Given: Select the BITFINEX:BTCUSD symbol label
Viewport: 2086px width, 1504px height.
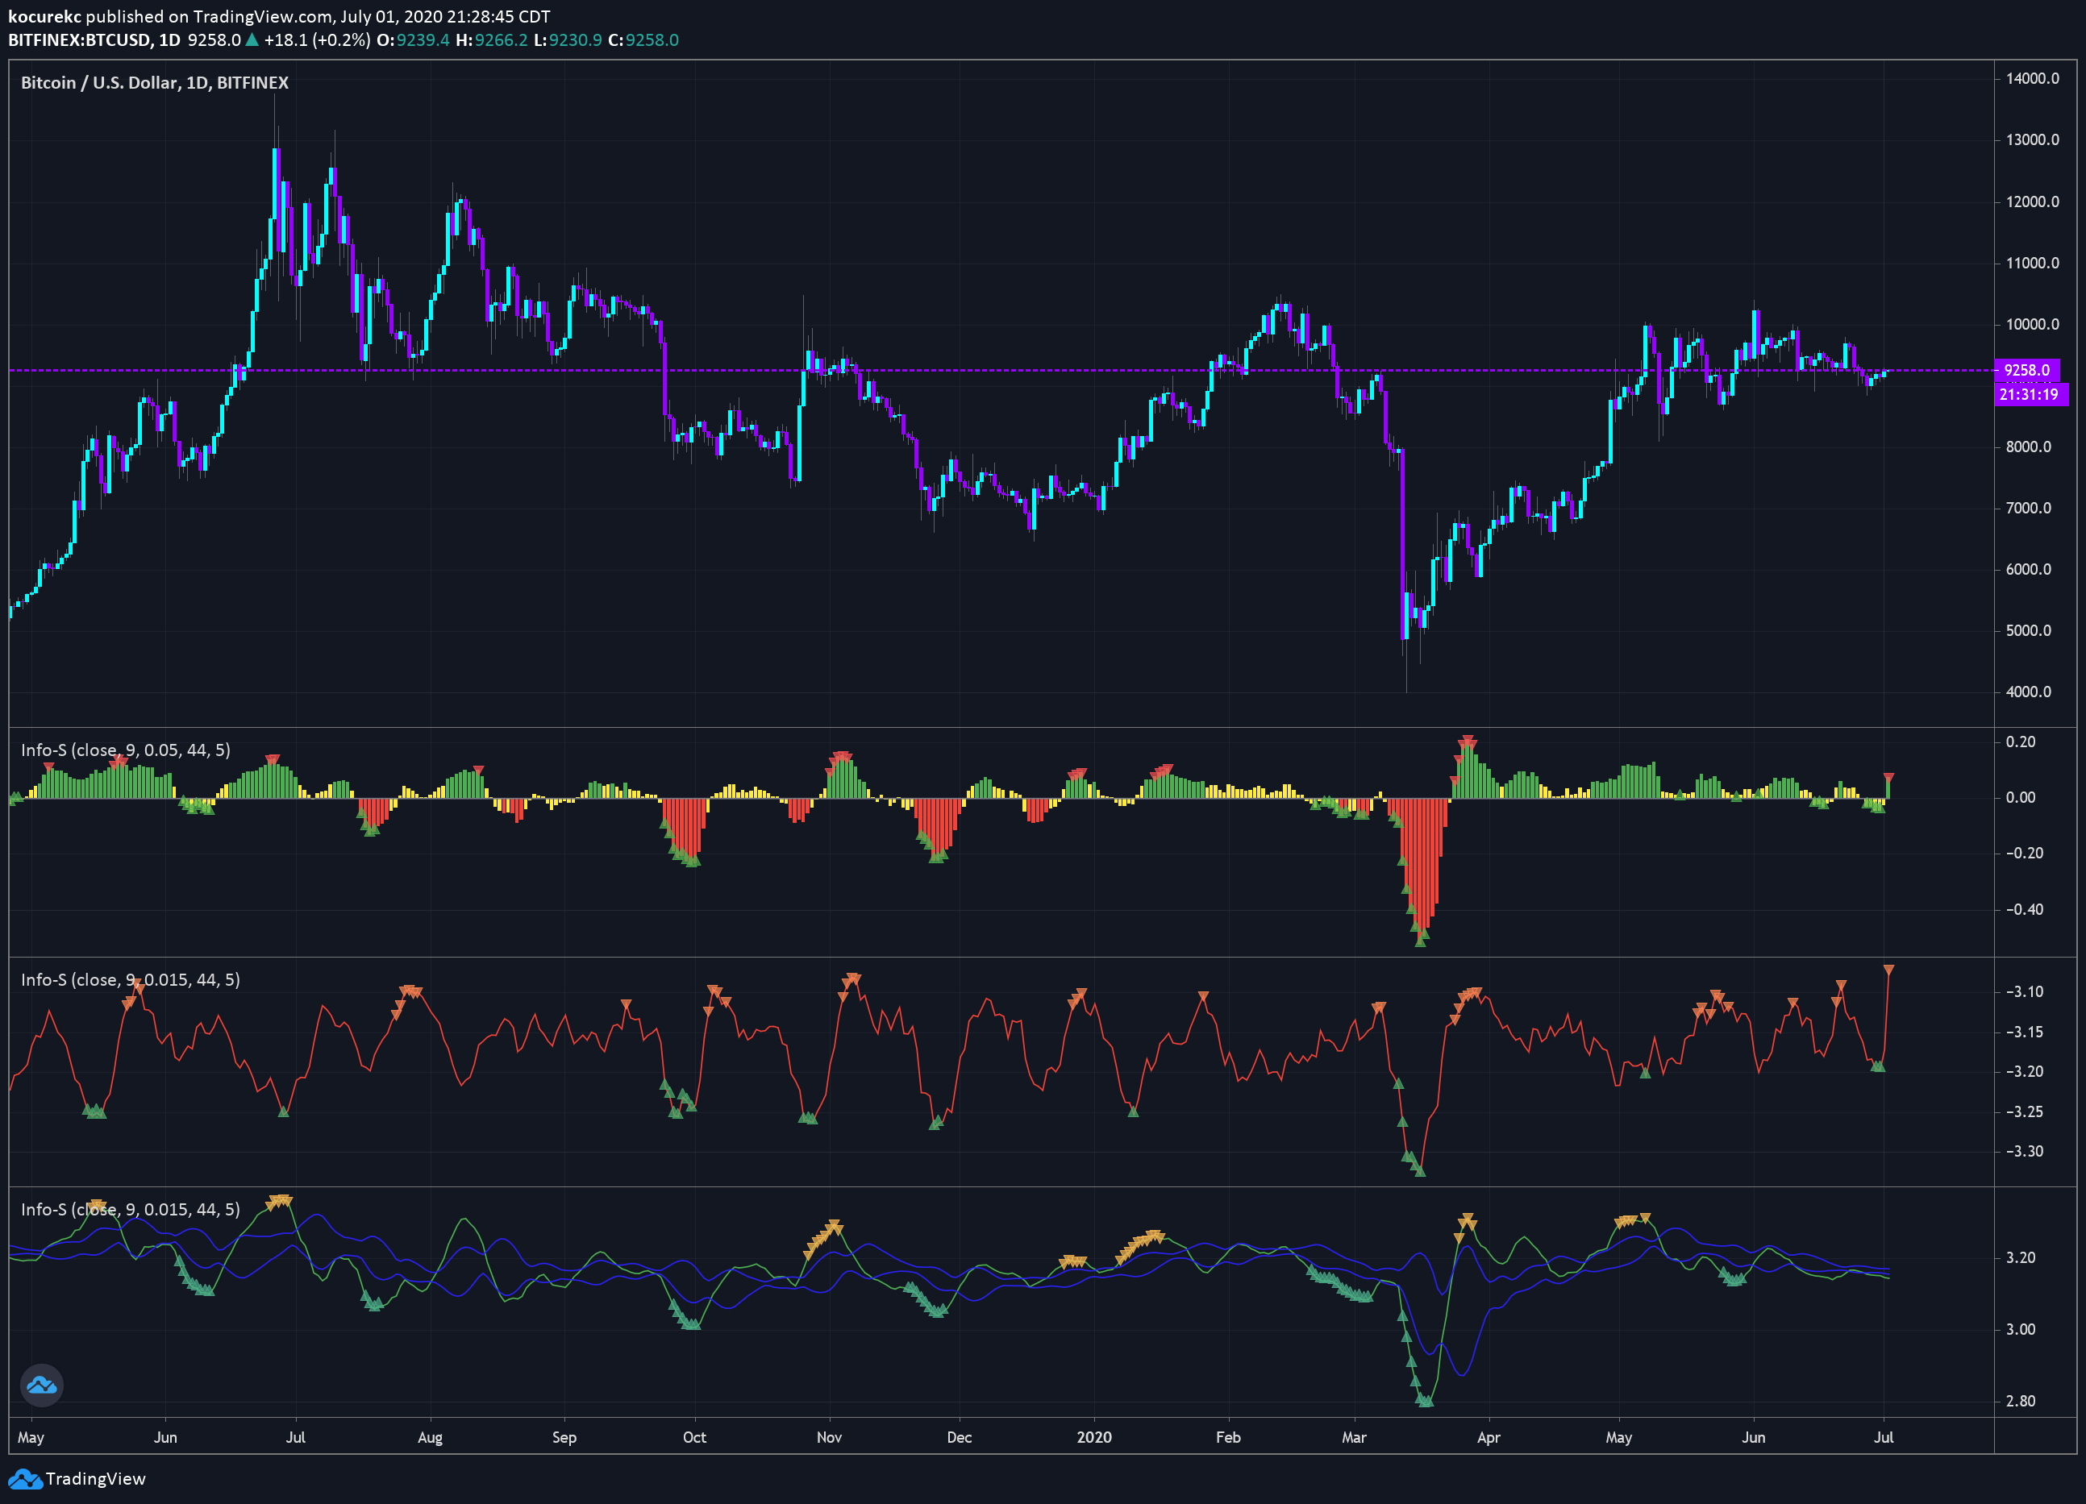Looking at the screenshot, I should [80, 40].
